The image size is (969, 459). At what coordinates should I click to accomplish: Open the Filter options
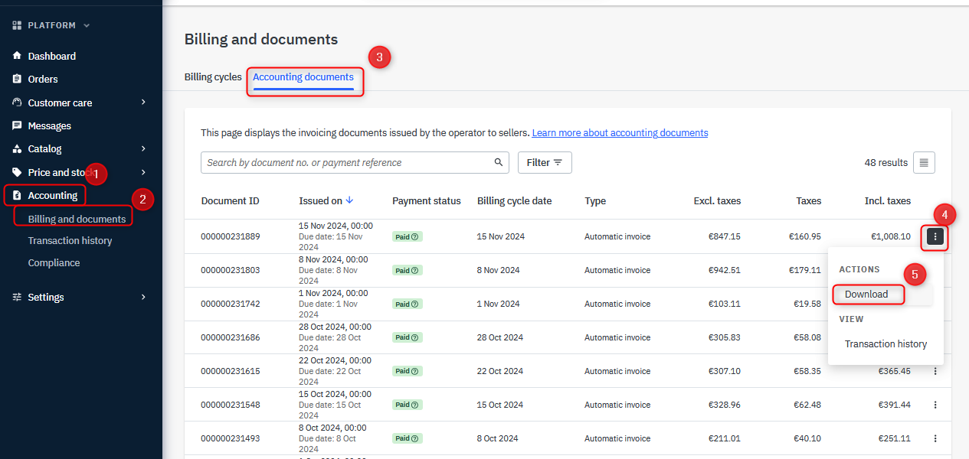[545, 162]
